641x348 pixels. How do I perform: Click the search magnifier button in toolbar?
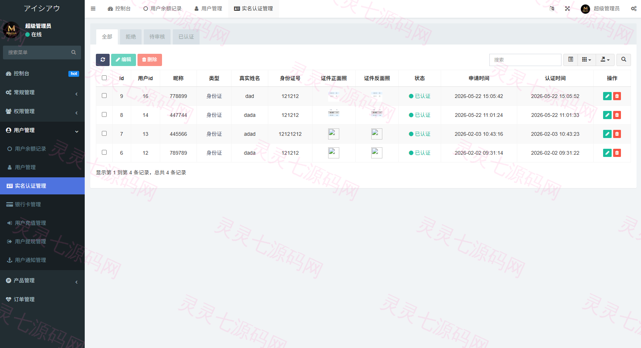(624, 60)
